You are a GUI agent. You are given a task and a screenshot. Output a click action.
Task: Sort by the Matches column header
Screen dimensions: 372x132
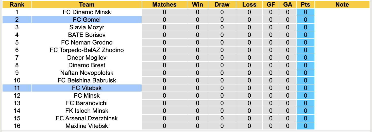point(164,5)
